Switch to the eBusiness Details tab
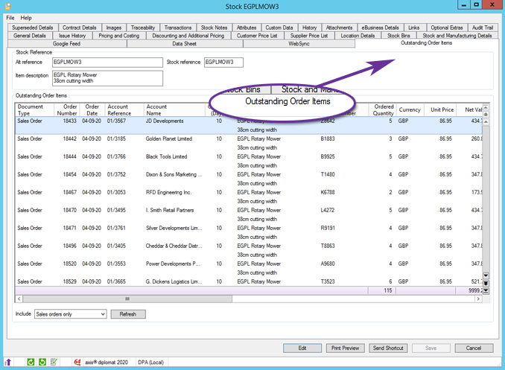This screenshot has height=370, width=505. click(380, 28)
